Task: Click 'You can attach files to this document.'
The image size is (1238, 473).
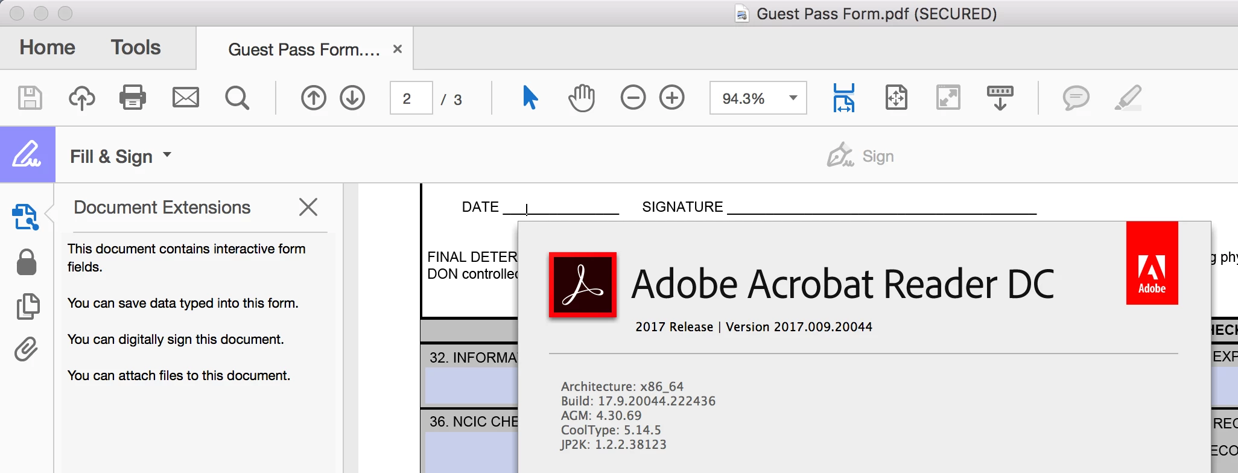Action: (x=179, y=375)
